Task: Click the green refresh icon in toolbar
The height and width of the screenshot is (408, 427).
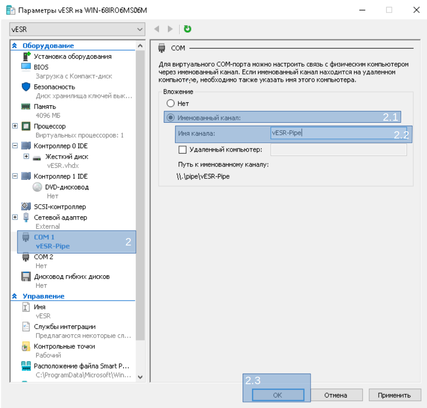Action: pyautogui.click(x=187, y=29)
